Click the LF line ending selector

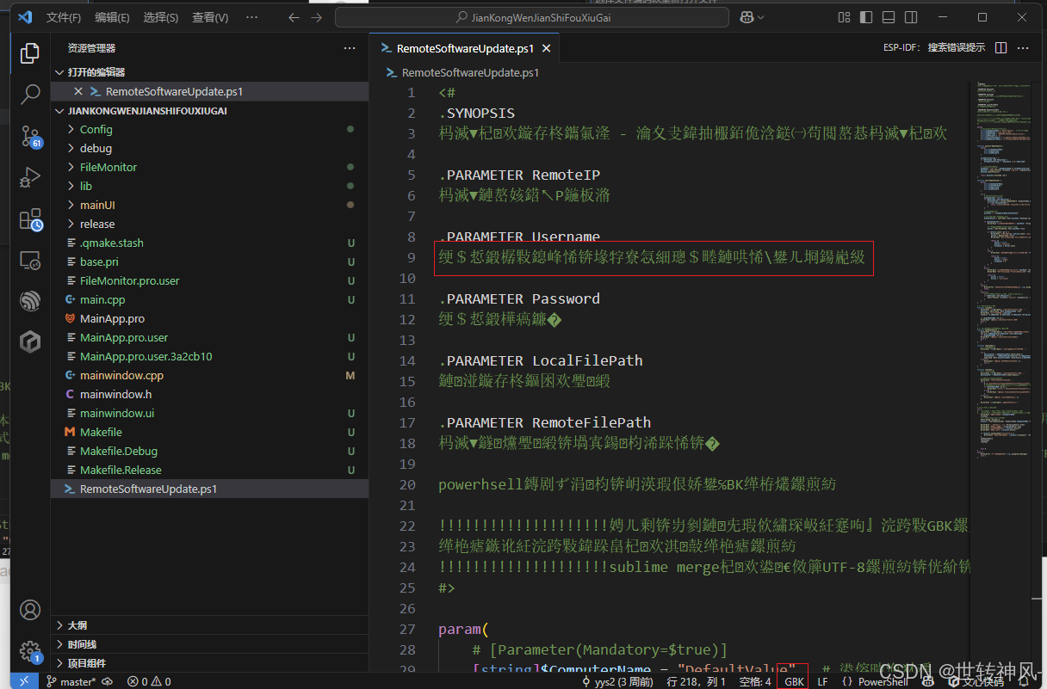(x=822, y=681)
